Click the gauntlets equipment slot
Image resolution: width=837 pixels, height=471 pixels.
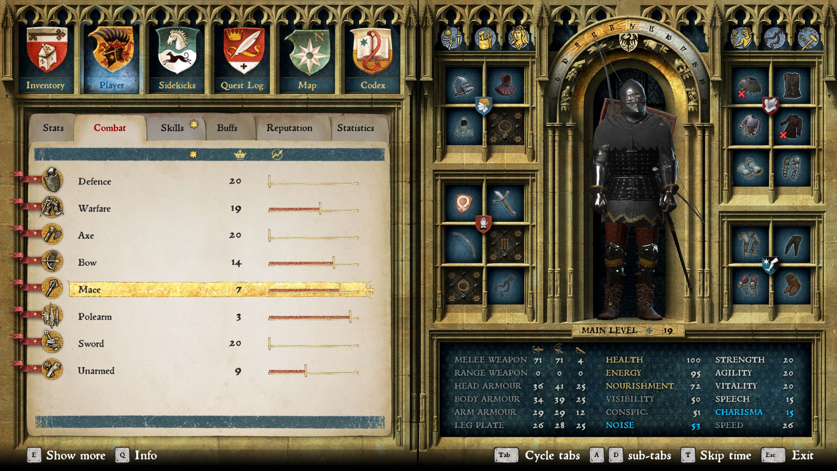(x=749, y=168)
